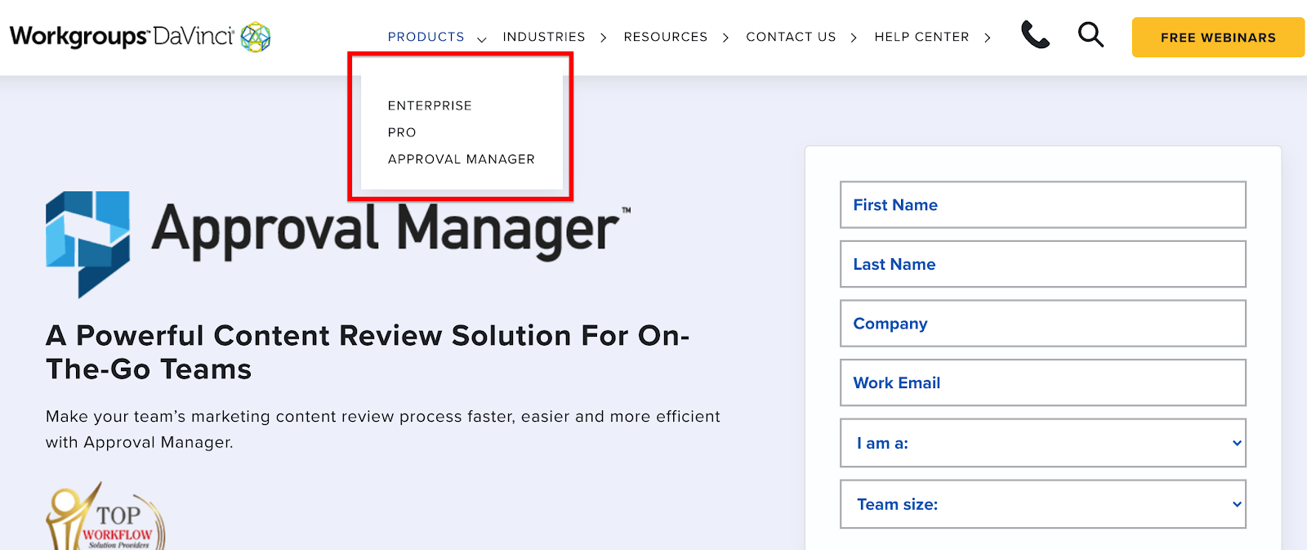
Task: Click the Workgroups DaVinci logo
Action: [x=140, y=37]
